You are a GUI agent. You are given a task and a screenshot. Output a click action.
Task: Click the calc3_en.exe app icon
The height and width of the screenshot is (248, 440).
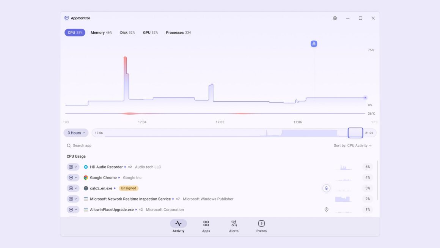pos(86,188)
